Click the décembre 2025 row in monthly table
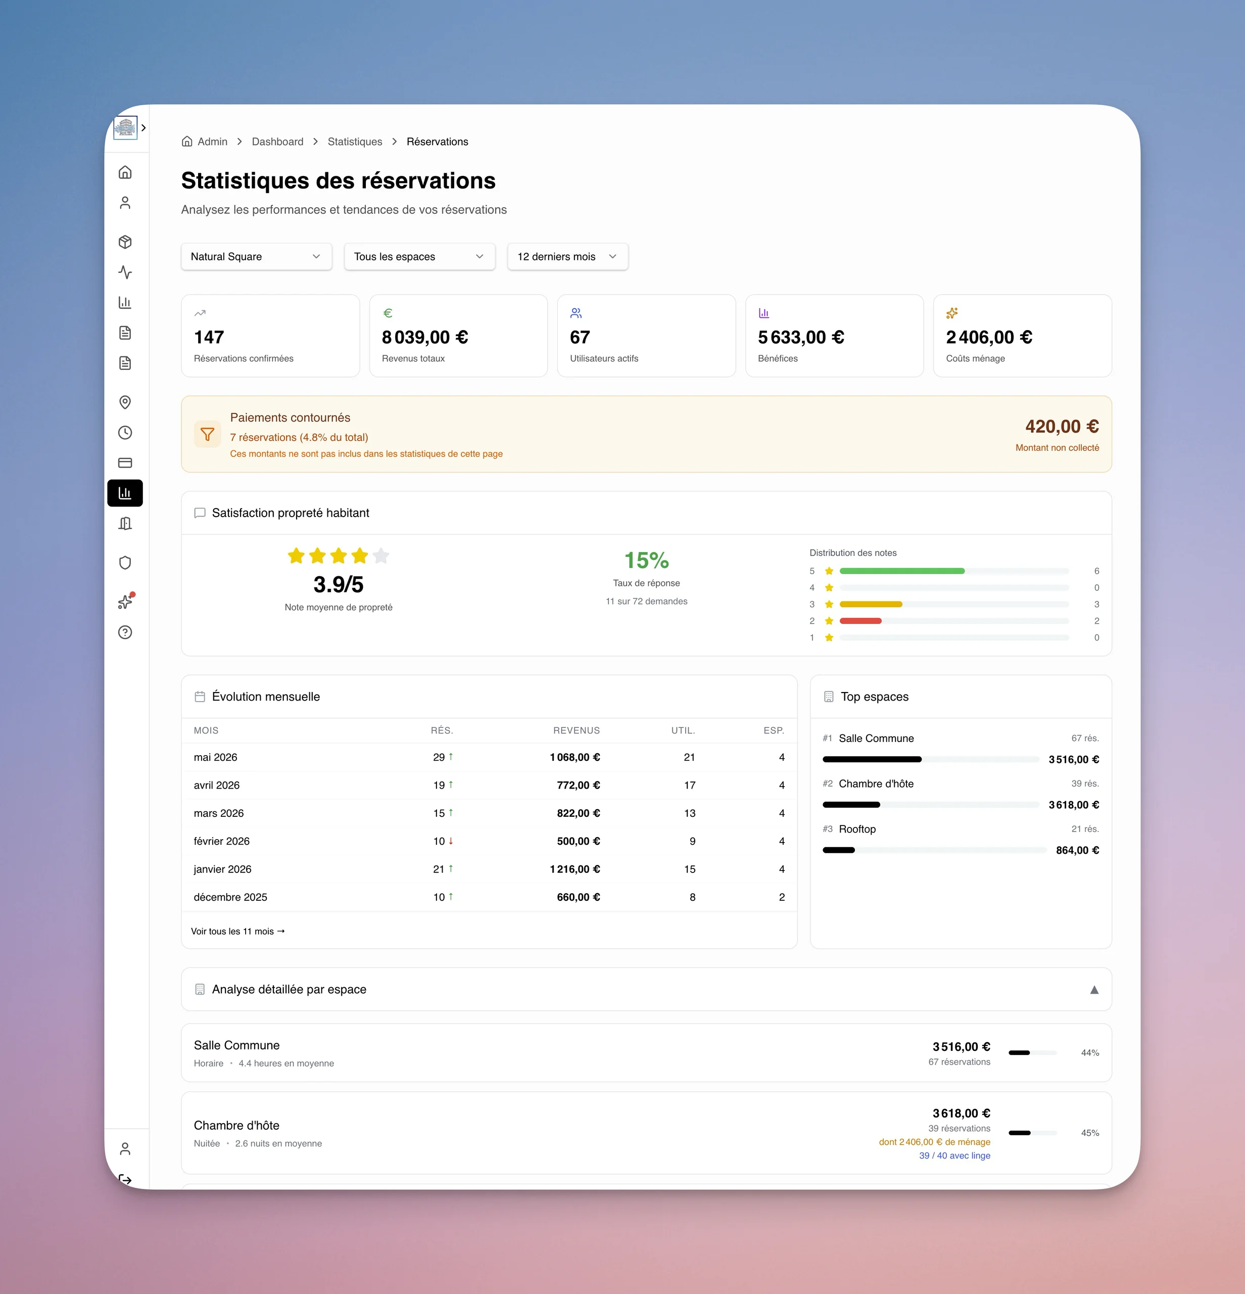This screenshot has height=1294, width=1245. point(489,897)
